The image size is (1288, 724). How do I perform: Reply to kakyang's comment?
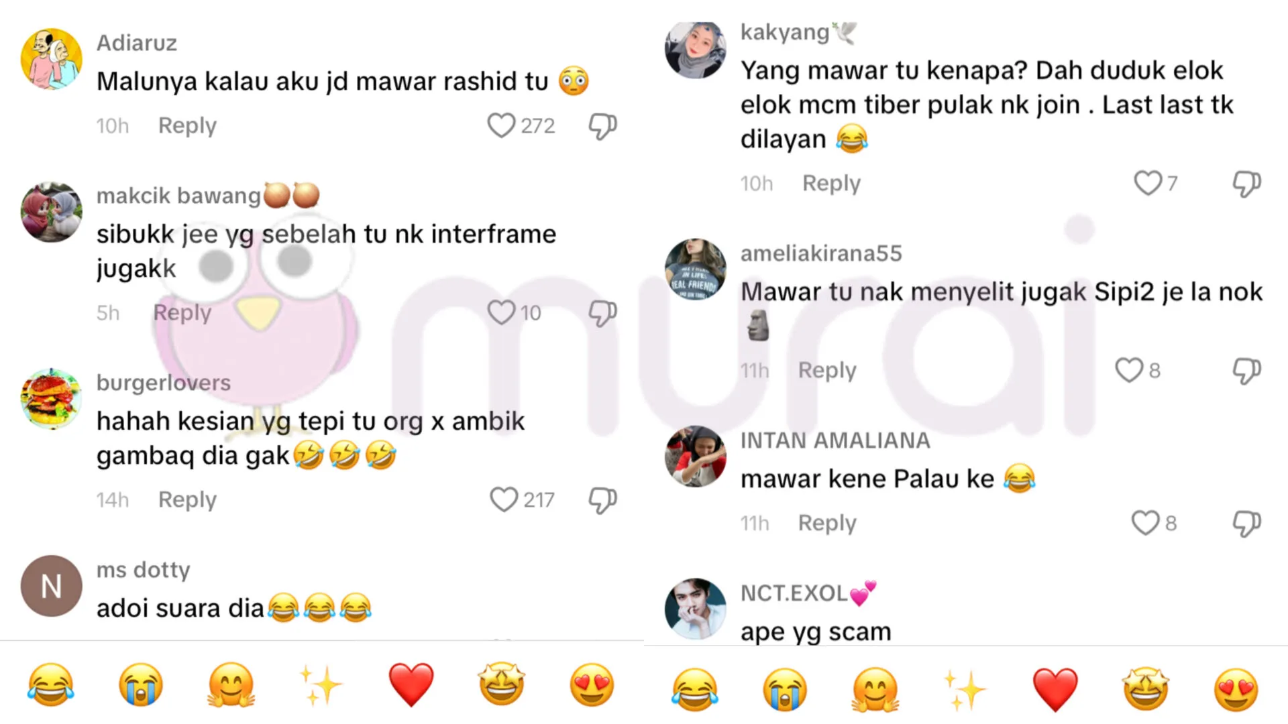pos(831,183)
